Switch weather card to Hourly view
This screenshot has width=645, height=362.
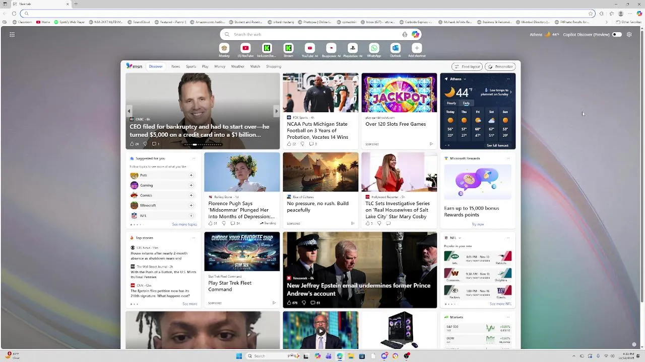pyautogui.click(x=451, y=103)
